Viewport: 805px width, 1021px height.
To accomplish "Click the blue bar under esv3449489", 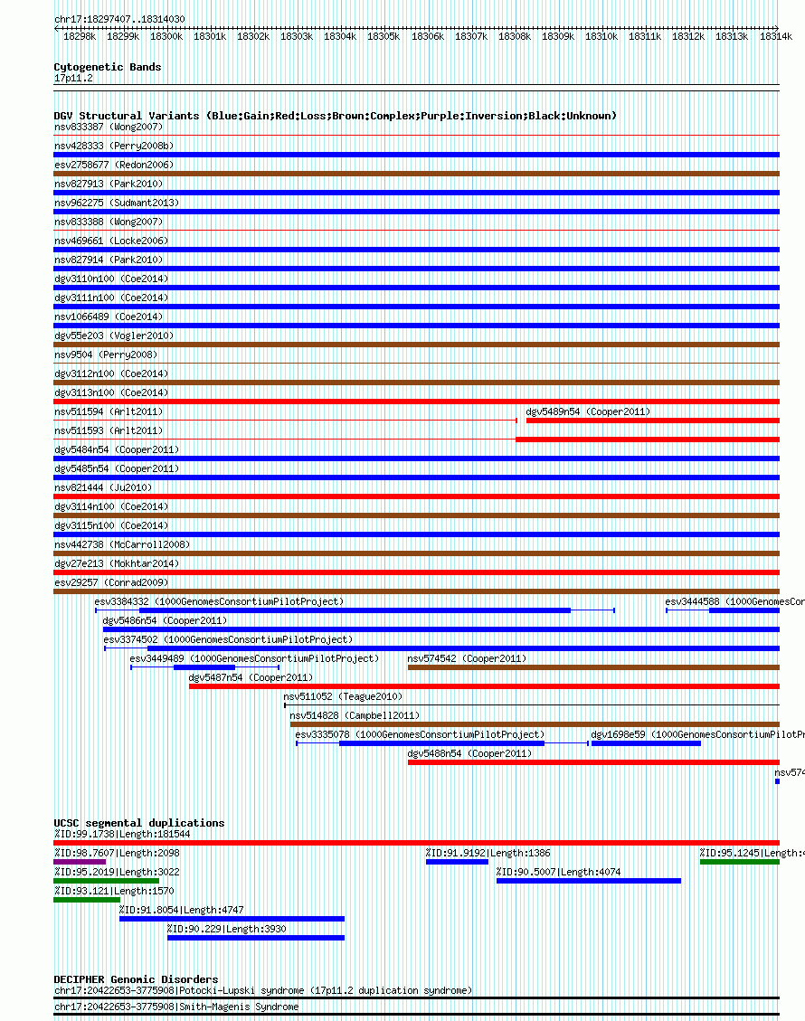I will (204, 667).
